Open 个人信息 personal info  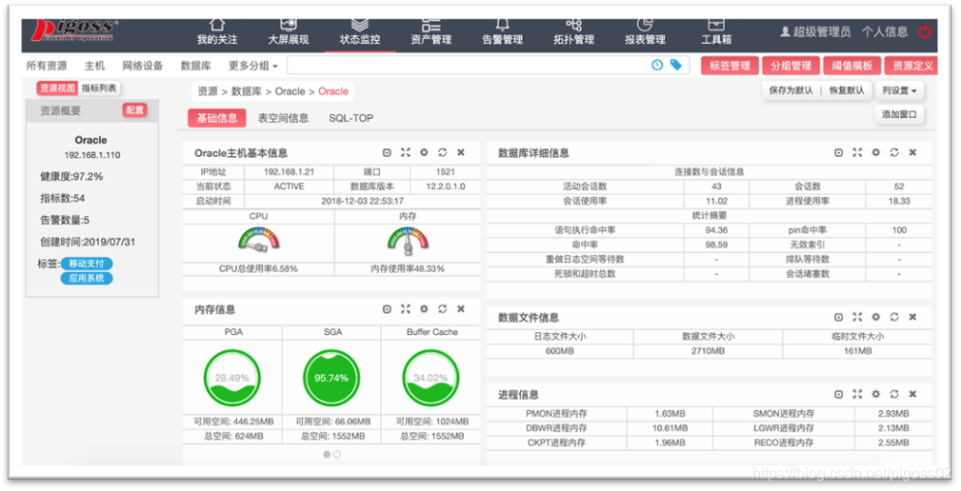point(885,31)
